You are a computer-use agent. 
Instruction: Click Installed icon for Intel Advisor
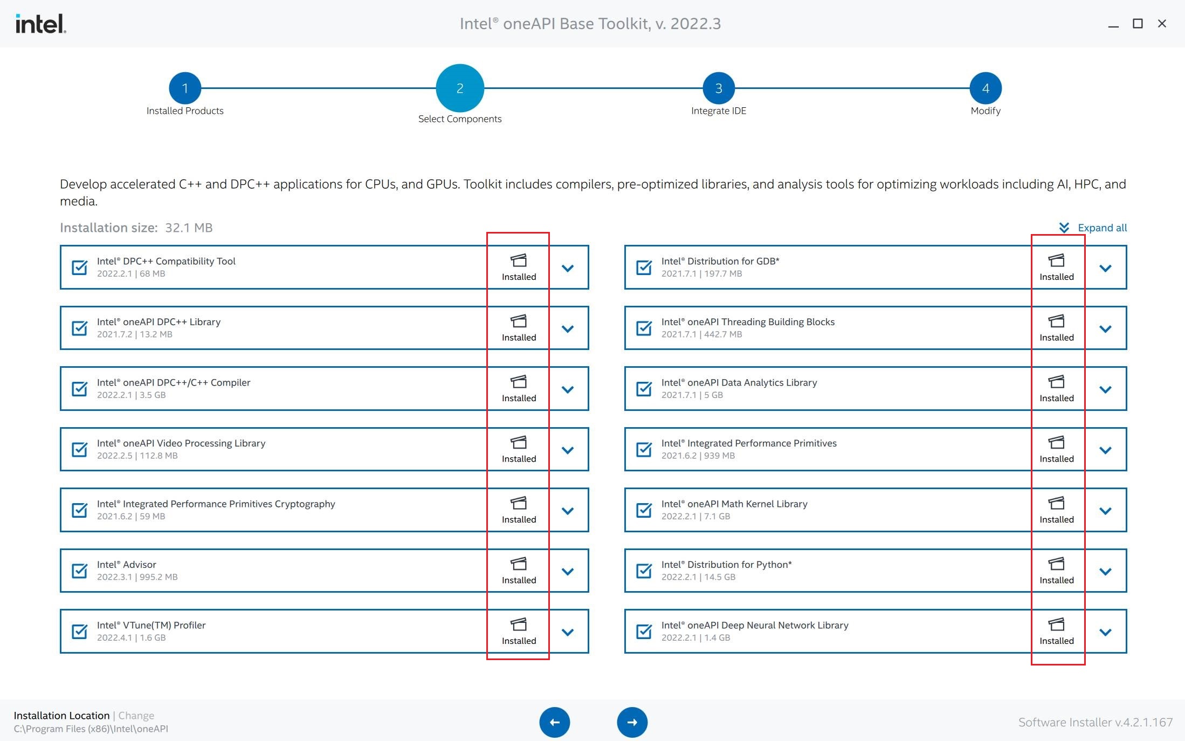pos(519,564)
